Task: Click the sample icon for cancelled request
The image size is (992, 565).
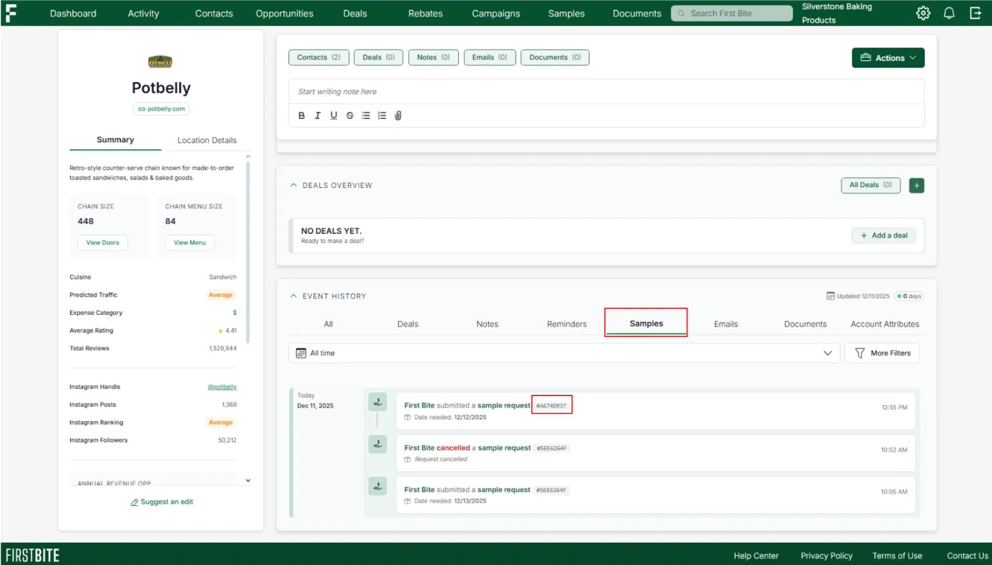Action: pos(377,444)
